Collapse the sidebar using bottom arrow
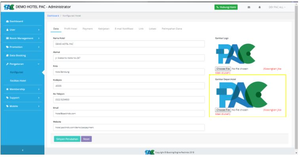This screenshot has width=300, height=157. [23, 150]
